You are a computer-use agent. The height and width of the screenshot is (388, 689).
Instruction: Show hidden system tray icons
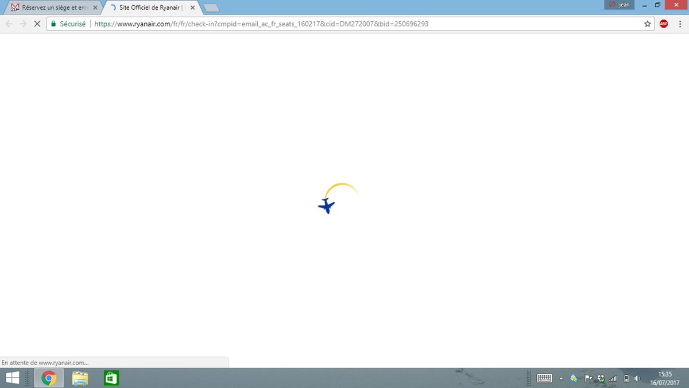pos(561,378)
